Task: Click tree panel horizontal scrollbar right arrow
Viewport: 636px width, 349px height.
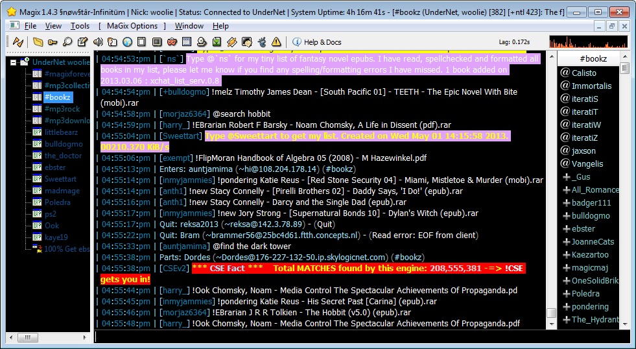Action: point(84,337)
